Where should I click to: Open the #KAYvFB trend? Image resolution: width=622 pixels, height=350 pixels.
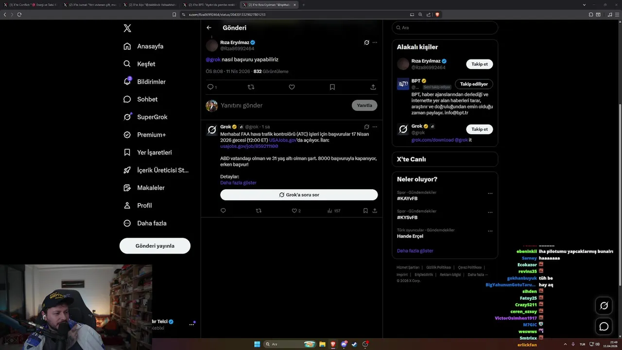[407, 199]
